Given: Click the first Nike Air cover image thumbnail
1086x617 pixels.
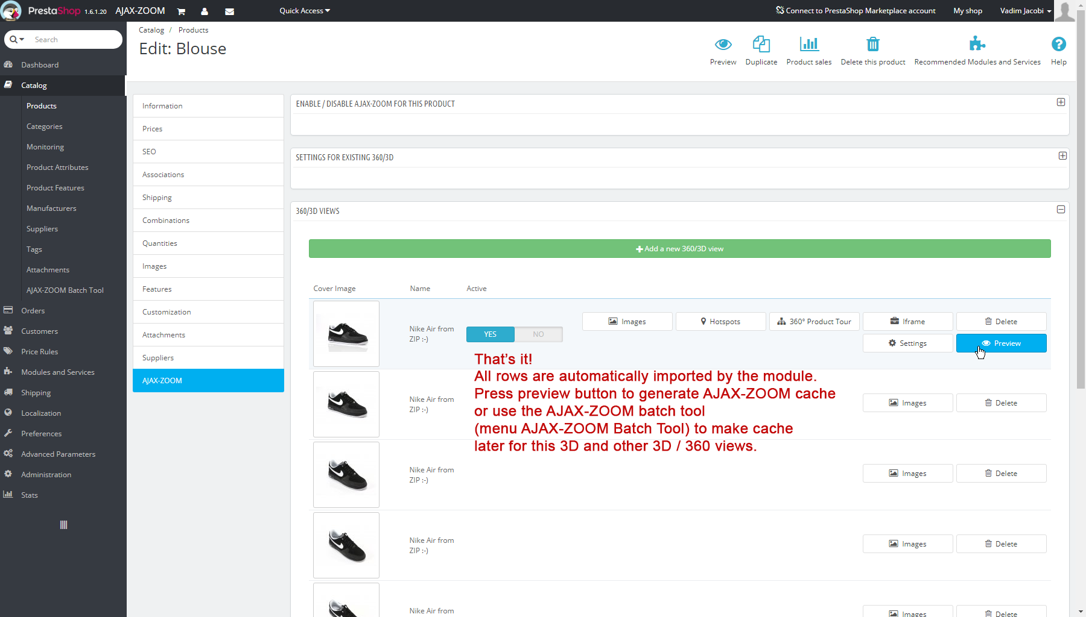Looking at the screenshot, I should coord(346,334).
